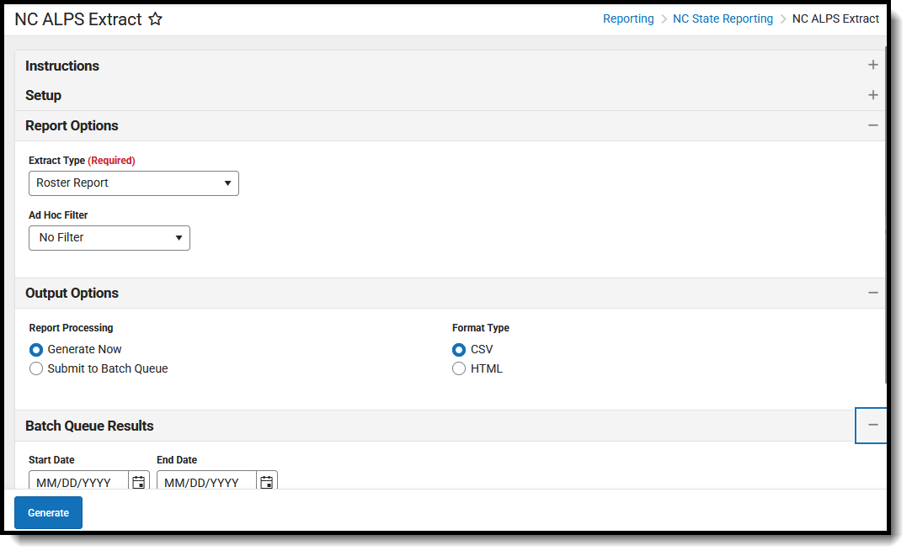912x556 pixels.
Task: Click the Start Date input field
Action: tap(80, 482)
